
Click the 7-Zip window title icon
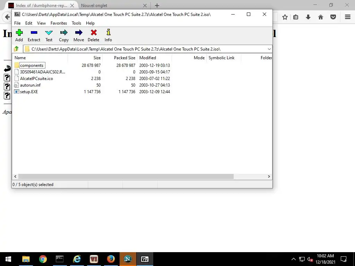[x=17, y=14]
